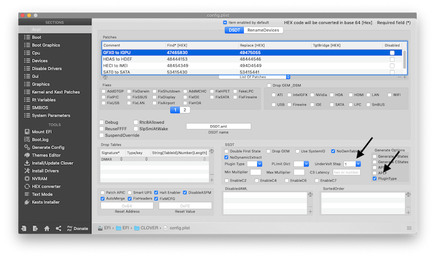Open the Type/key dropdown in Drop Tables row
Viewport: 435px width, 258px height.
146,159
